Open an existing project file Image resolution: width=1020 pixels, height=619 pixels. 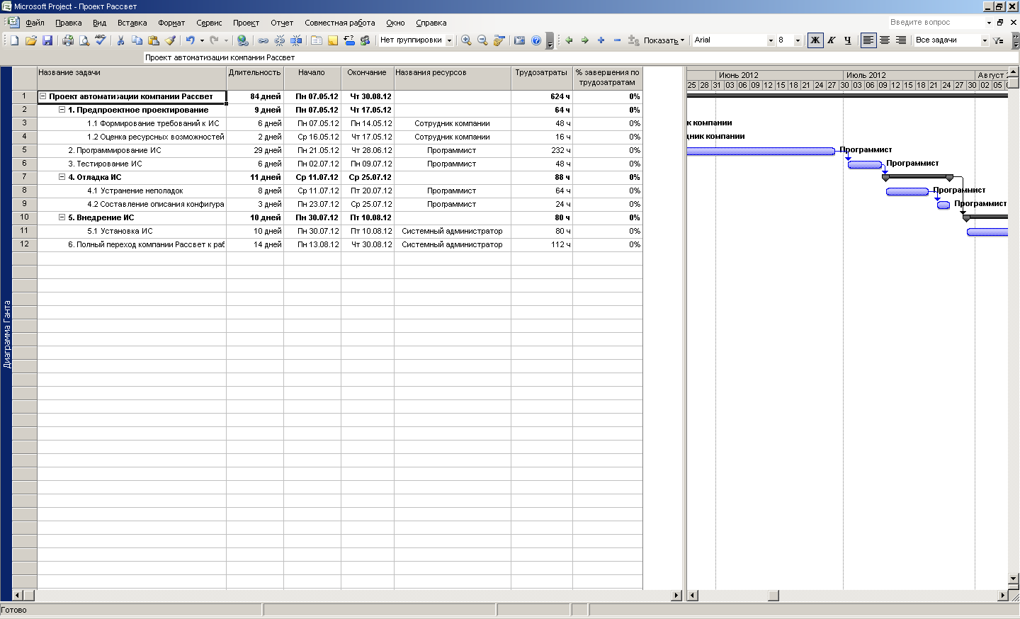tap(31, 40)
